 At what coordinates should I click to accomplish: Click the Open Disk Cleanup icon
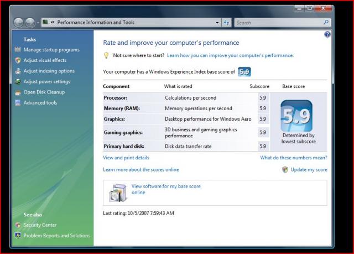click(18, 92)
